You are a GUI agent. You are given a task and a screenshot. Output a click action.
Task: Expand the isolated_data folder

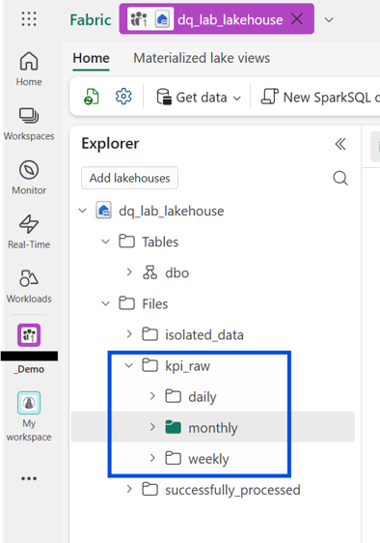(x=129, y=334)
